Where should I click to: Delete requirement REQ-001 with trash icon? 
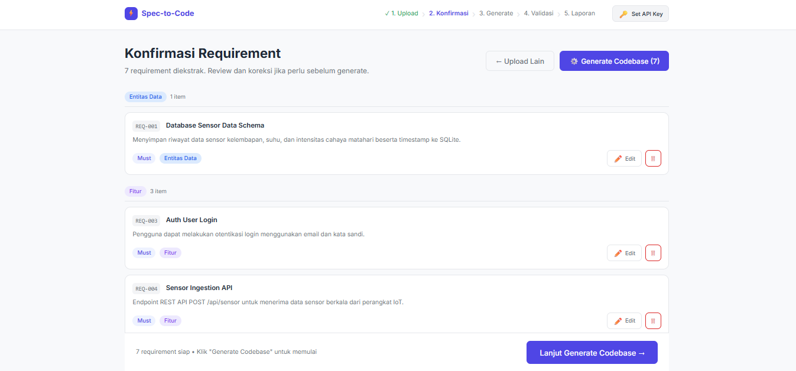coord(653,158)
